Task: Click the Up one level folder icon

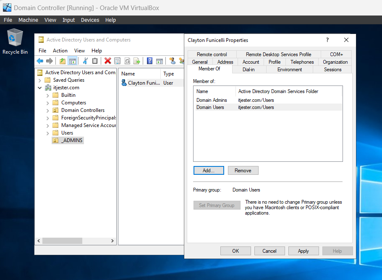Action: pyautogui.click(x=63, y=61)
